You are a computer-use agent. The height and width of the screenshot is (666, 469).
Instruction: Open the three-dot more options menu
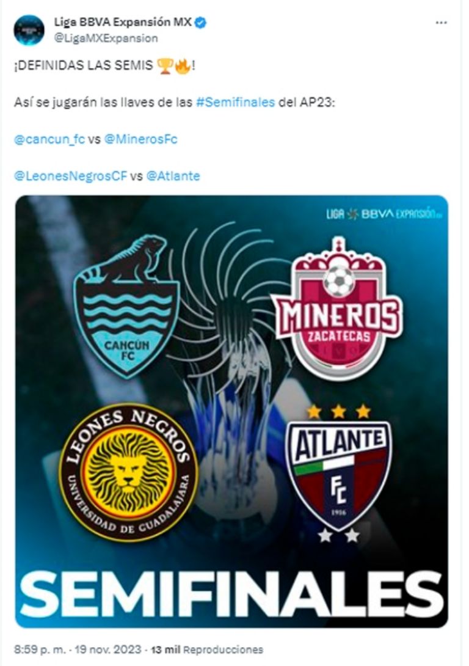pos(442,23)
